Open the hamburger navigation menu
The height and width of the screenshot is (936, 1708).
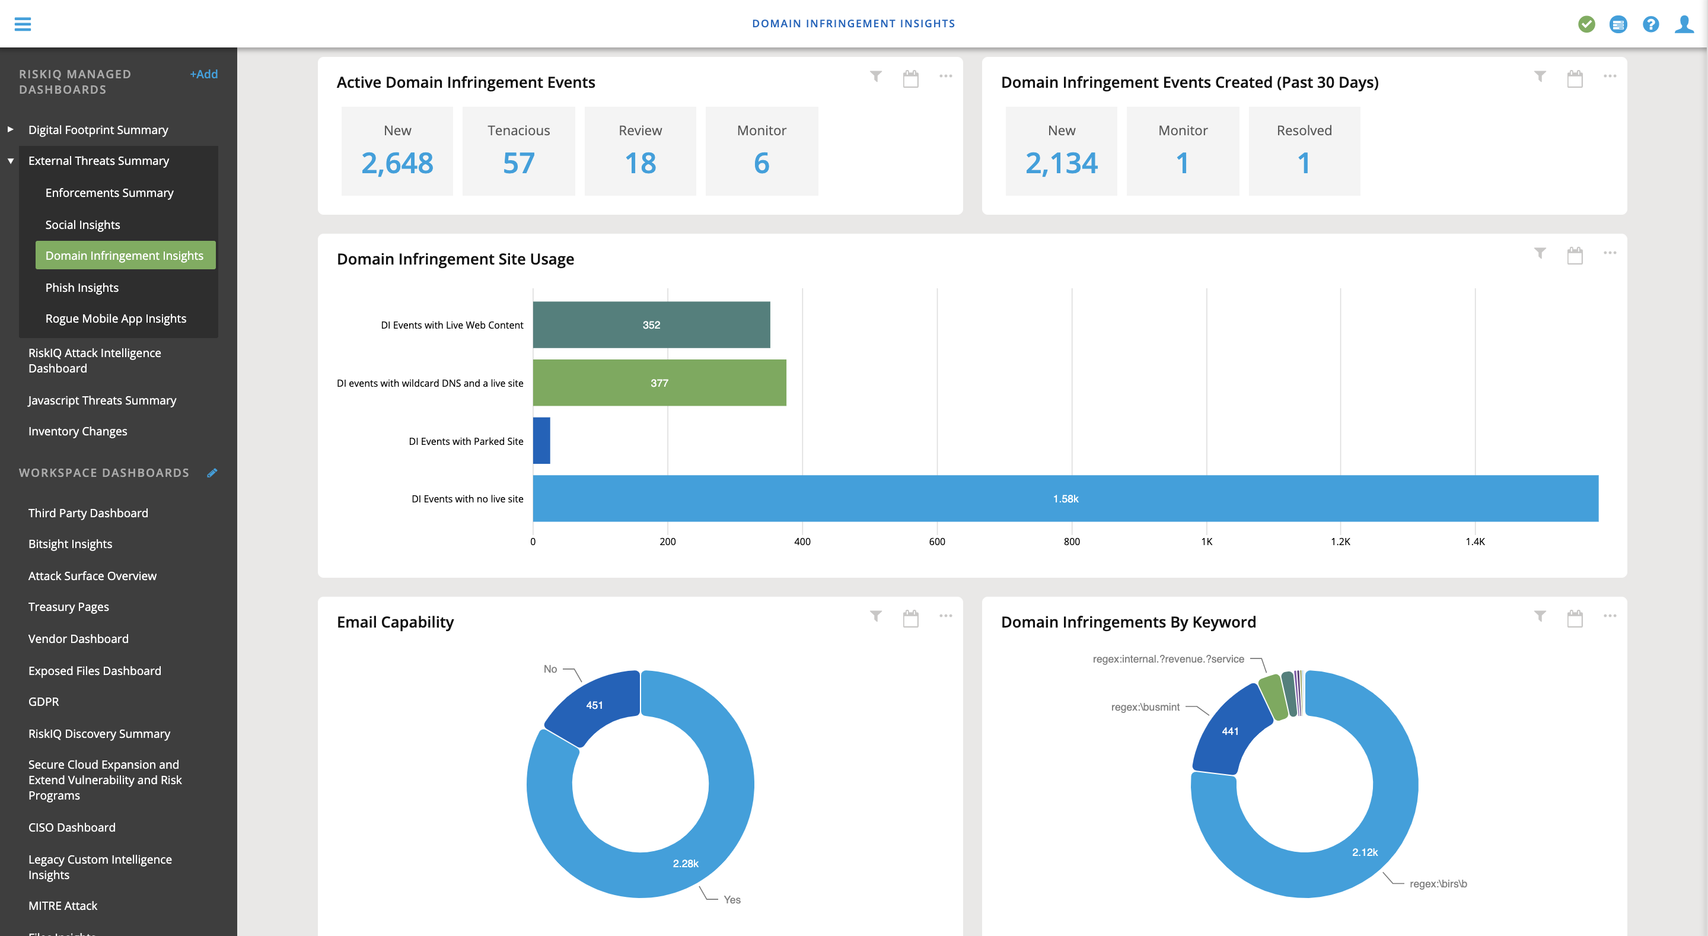(x=23, y=24)
